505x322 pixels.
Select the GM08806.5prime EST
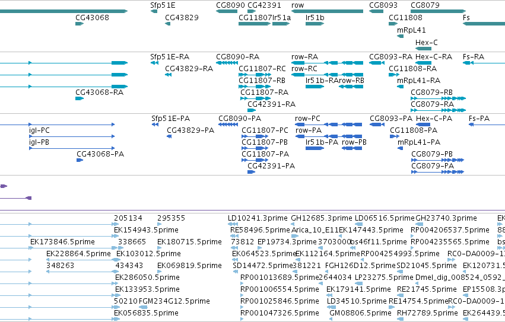331,319
